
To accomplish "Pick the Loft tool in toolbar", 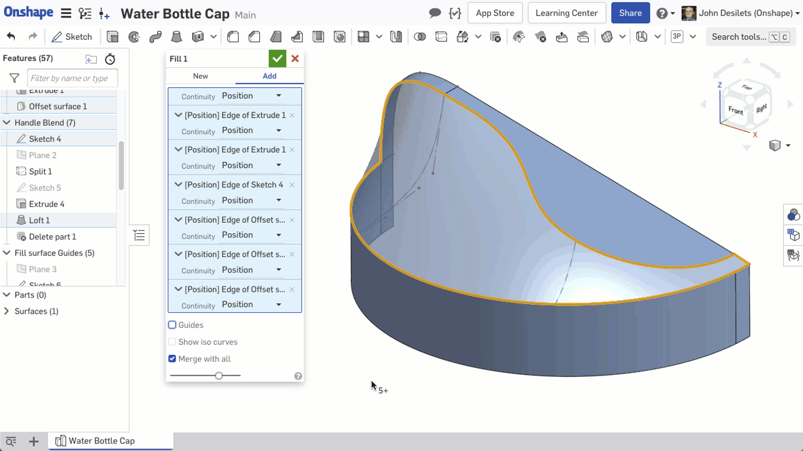I will click(176, 37).
